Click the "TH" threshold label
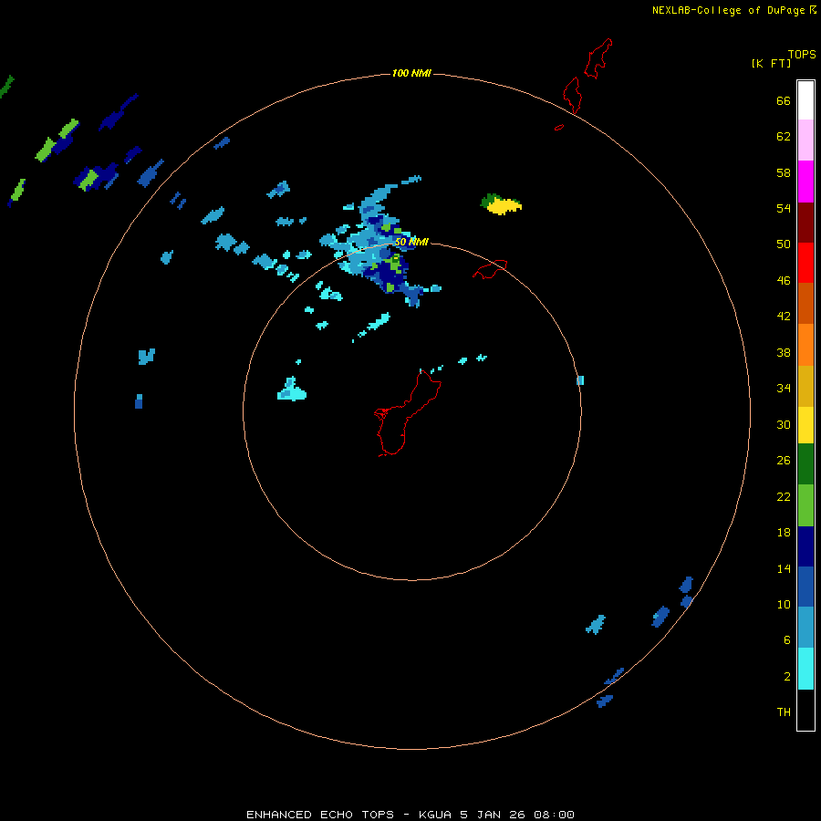 (x=784, y=712)
